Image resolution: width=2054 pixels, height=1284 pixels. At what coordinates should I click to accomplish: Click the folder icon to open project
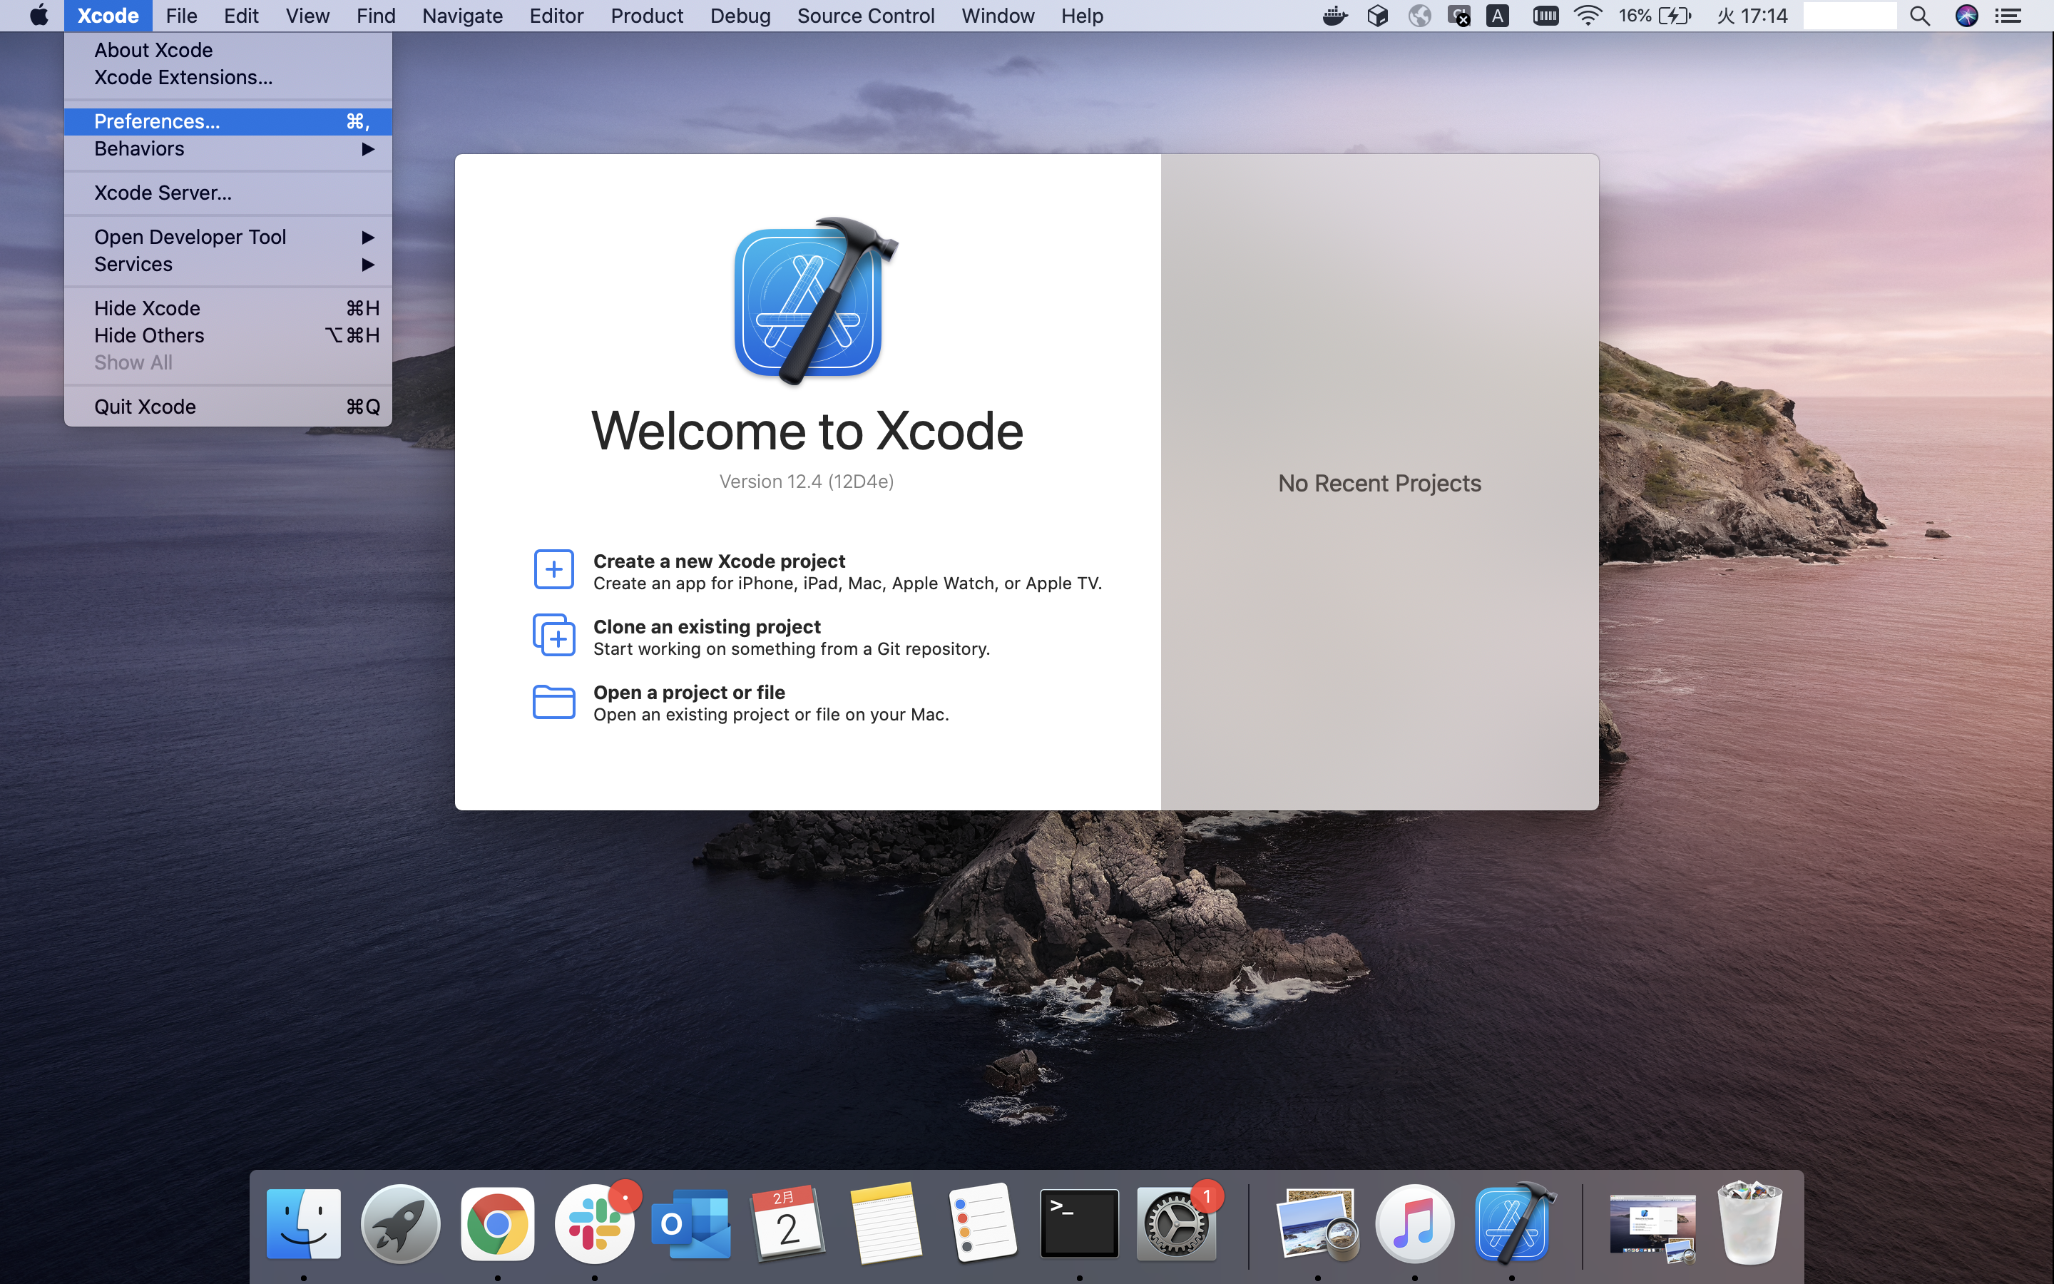pyautogui.click(x=553, y=701)
